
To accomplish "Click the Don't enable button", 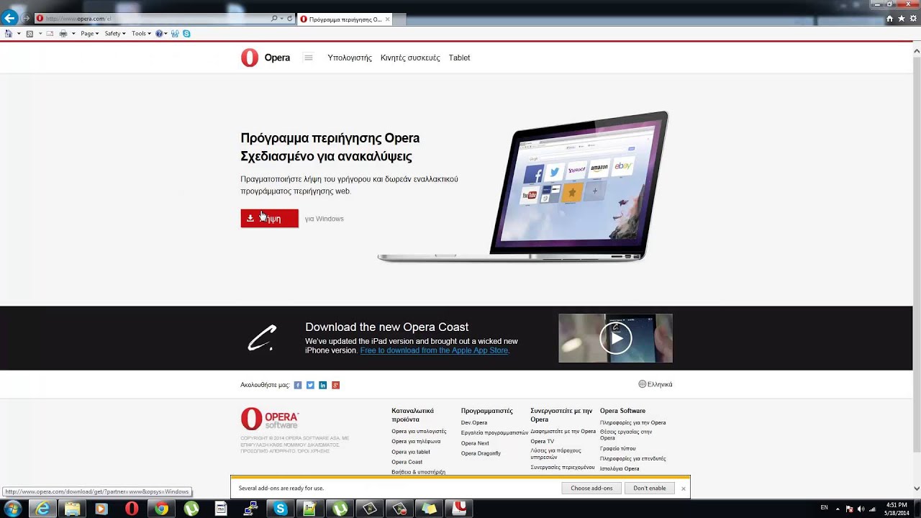I will (650, 488).
